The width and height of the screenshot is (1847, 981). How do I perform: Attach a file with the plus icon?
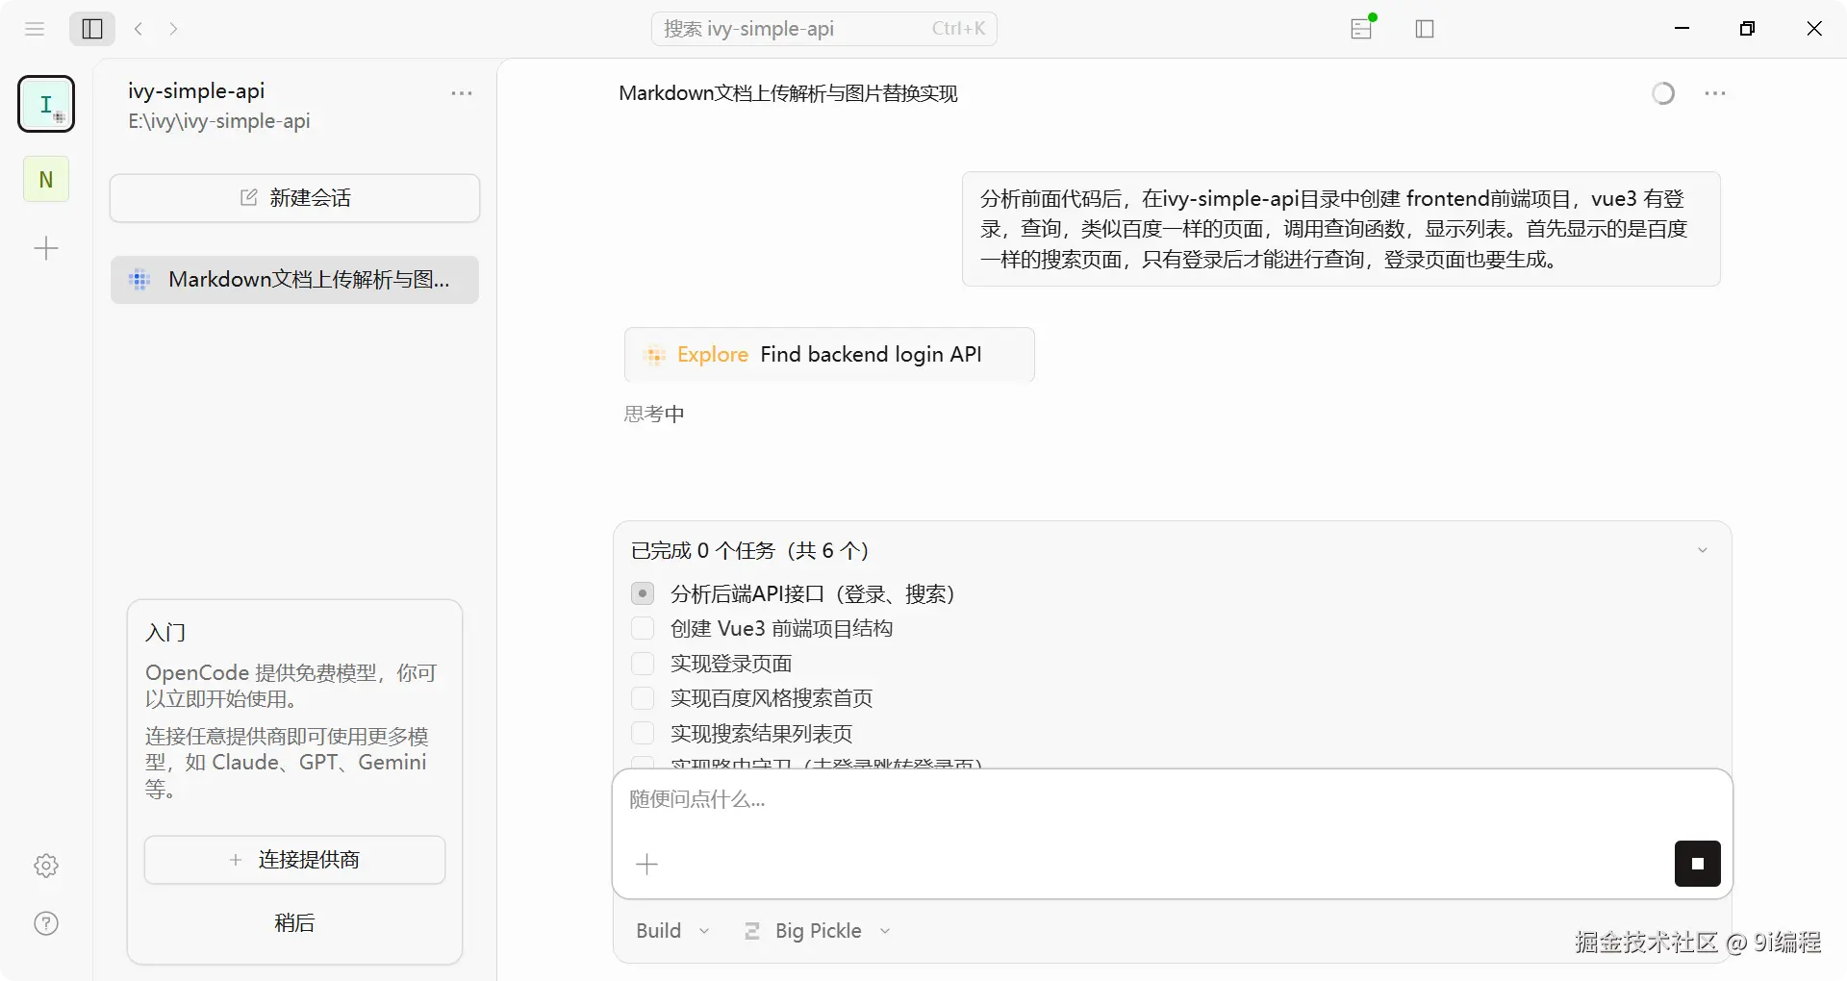click(647, 864)
